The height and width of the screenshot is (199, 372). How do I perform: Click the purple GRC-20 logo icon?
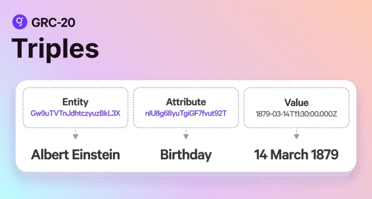point(20,22)
